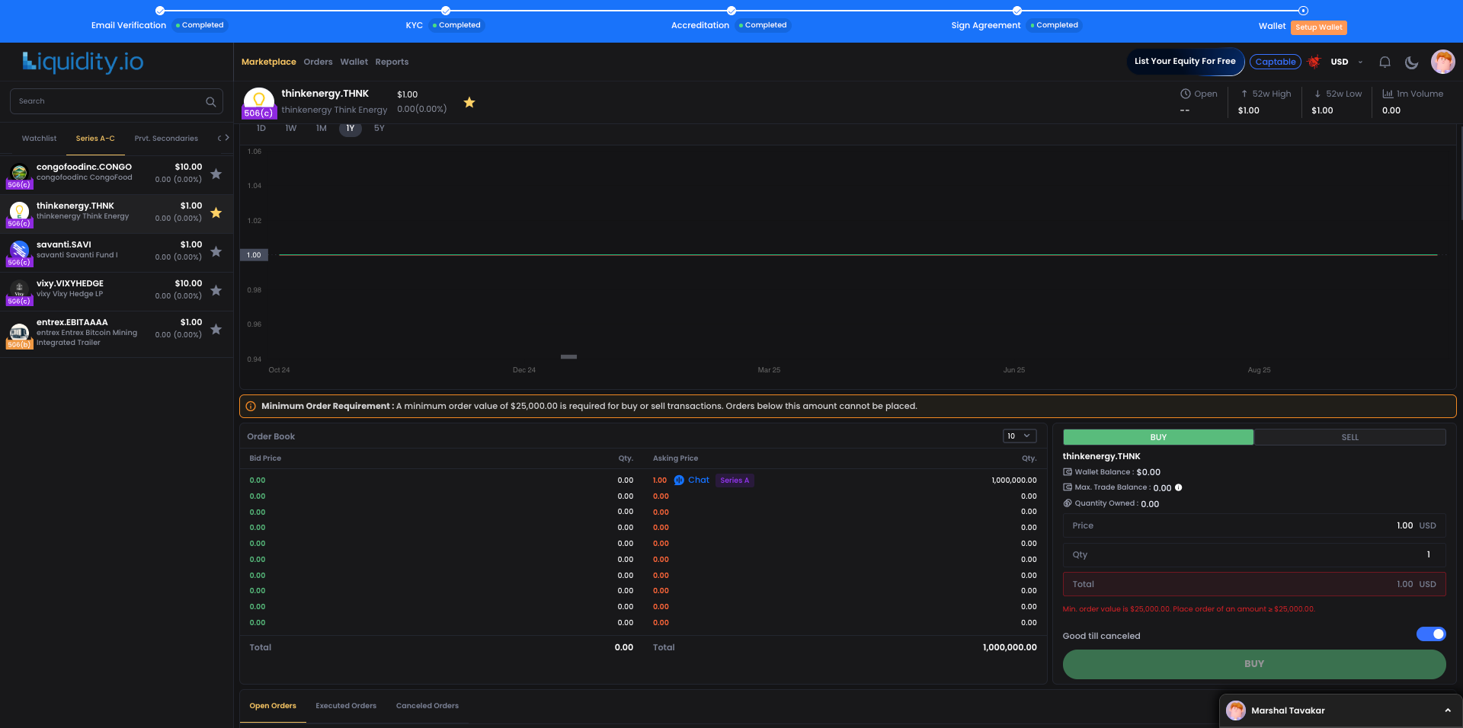Image resolution: width=1463 pixels, height=728 pixels.
Task: Click the large green BUY button
Action: point(1254,664)
